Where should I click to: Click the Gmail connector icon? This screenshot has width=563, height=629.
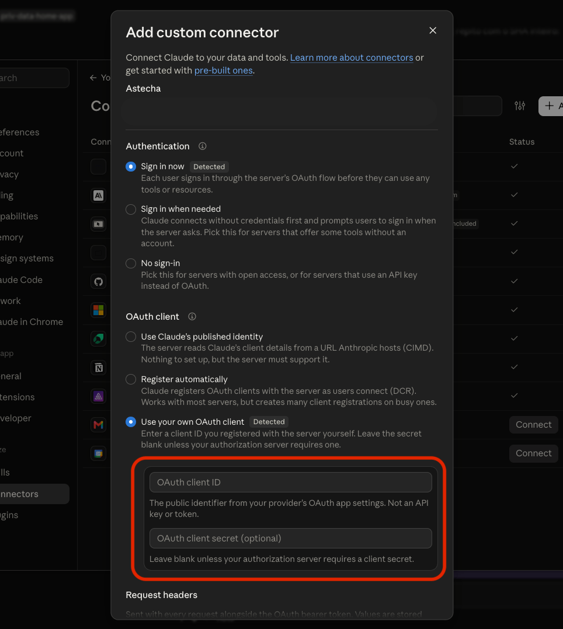[x=98, y=425]
